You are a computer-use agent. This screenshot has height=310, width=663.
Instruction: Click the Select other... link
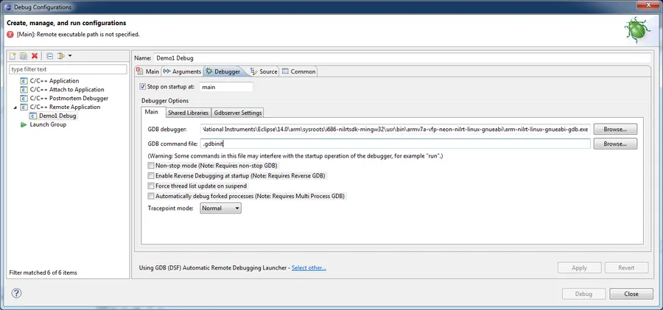click(309, 268)
